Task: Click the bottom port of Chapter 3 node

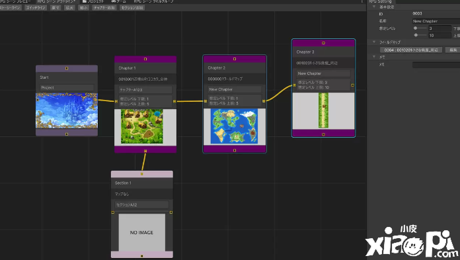Action: pos(323,134)
